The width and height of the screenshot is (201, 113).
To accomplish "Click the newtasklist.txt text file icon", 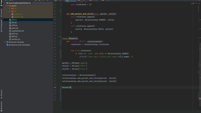I will coord(10,31).
